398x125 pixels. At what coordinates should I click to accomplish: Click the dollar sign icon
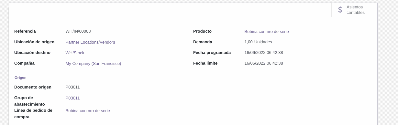point(340,10)
